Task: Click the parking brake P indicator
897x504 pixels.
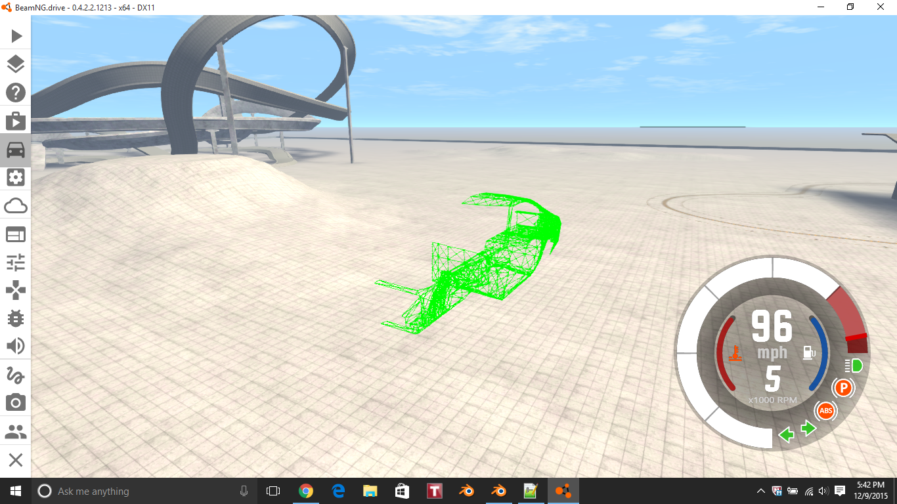Action: tap(843, 388)
